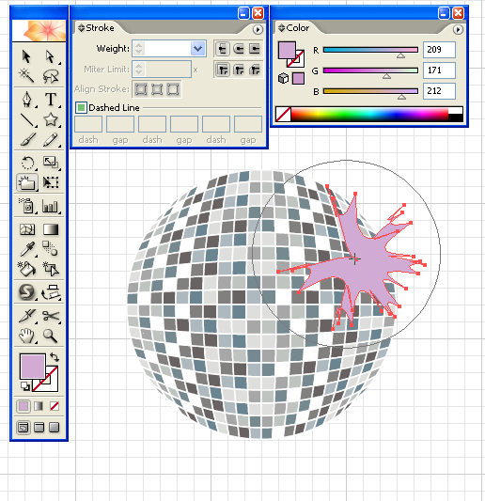Swap fill and stroke in toolbox

[x=55, y=357]
